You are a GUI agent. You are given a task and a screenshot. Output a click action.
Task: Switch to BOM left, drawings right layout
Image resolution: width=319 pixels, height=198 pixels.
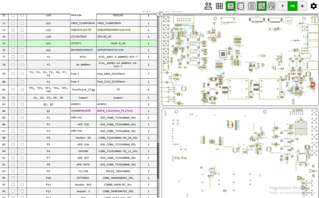tap(261, 6)
